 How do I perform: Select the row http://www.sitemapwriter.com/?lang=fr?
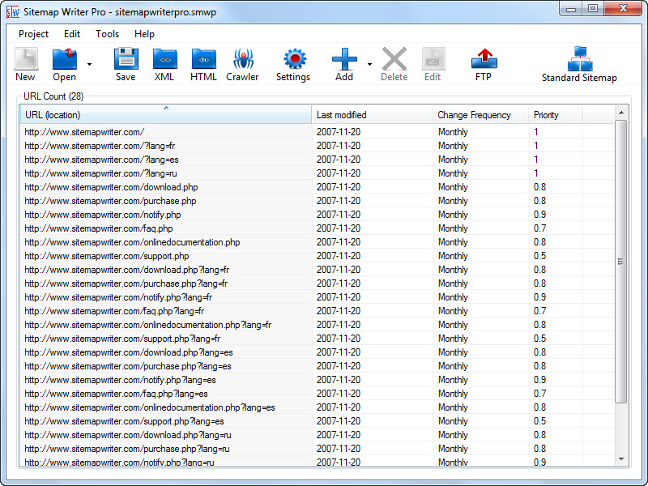[317, 146]
